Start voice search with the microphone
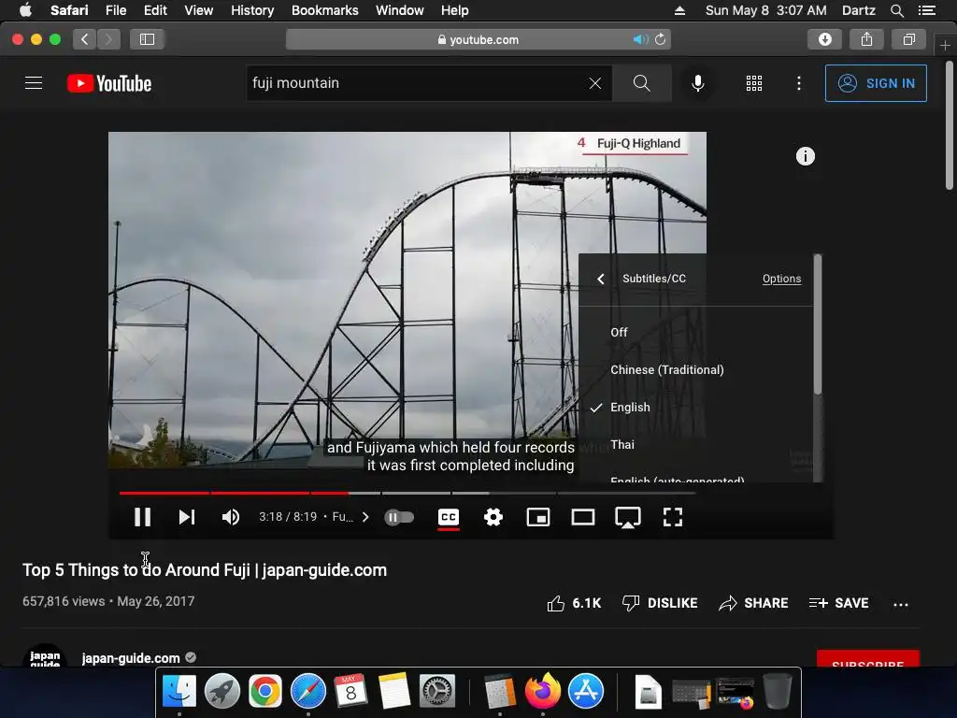This screenshot has height=718, width=957. click(x=697, y=83)
